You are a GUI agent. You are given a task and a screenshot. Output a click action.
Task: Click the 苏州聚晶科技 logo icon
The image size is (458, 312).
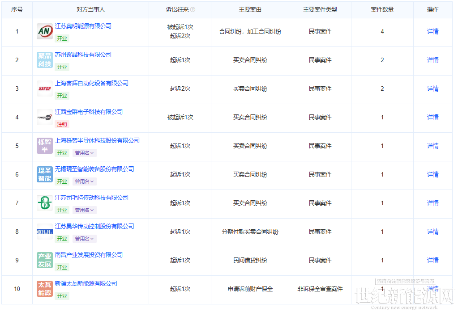(x=45, y=60)
